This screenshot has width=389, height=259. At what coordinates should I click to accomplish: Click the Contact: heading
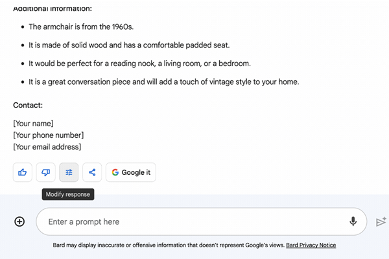tap(28, 105)
